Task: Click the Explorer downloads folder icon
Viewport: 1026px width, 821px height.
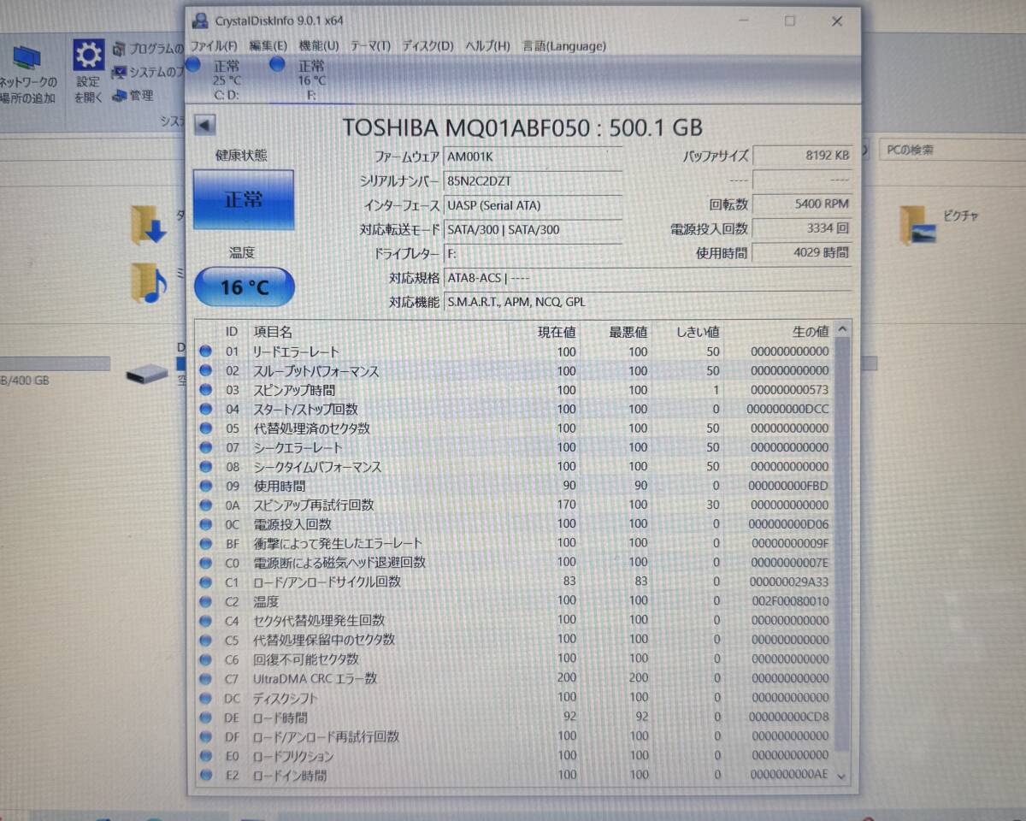Action: 149,225
